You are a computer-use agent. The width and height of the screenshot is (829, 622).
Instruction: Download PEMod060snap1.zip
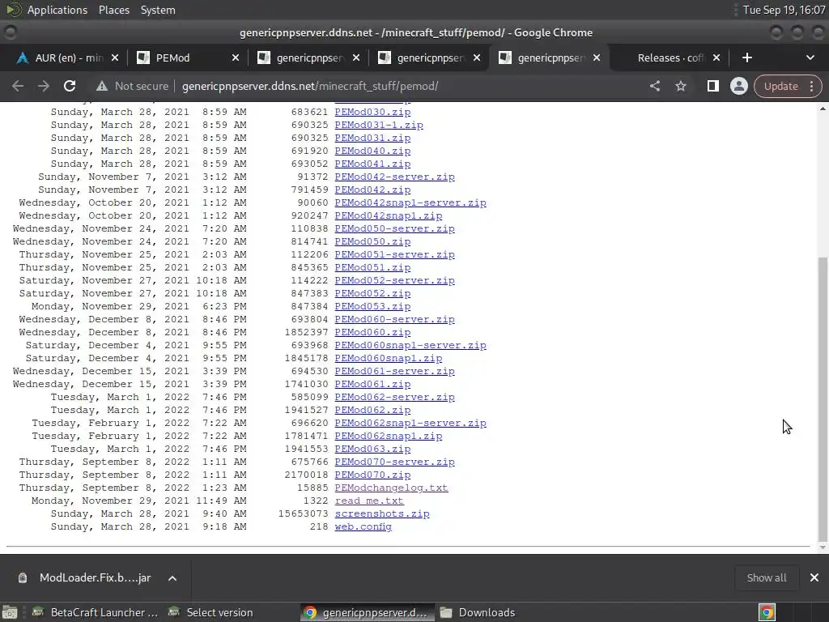click(x=388, y=358)
